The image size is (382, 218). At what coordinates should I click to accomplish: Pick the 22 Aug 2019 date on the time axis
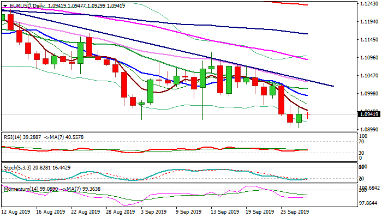86,211
